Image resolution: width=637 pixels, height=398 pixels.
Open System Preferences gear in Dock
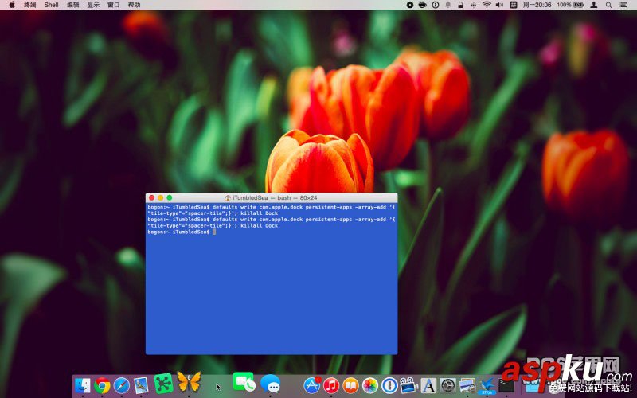[448, 385]
